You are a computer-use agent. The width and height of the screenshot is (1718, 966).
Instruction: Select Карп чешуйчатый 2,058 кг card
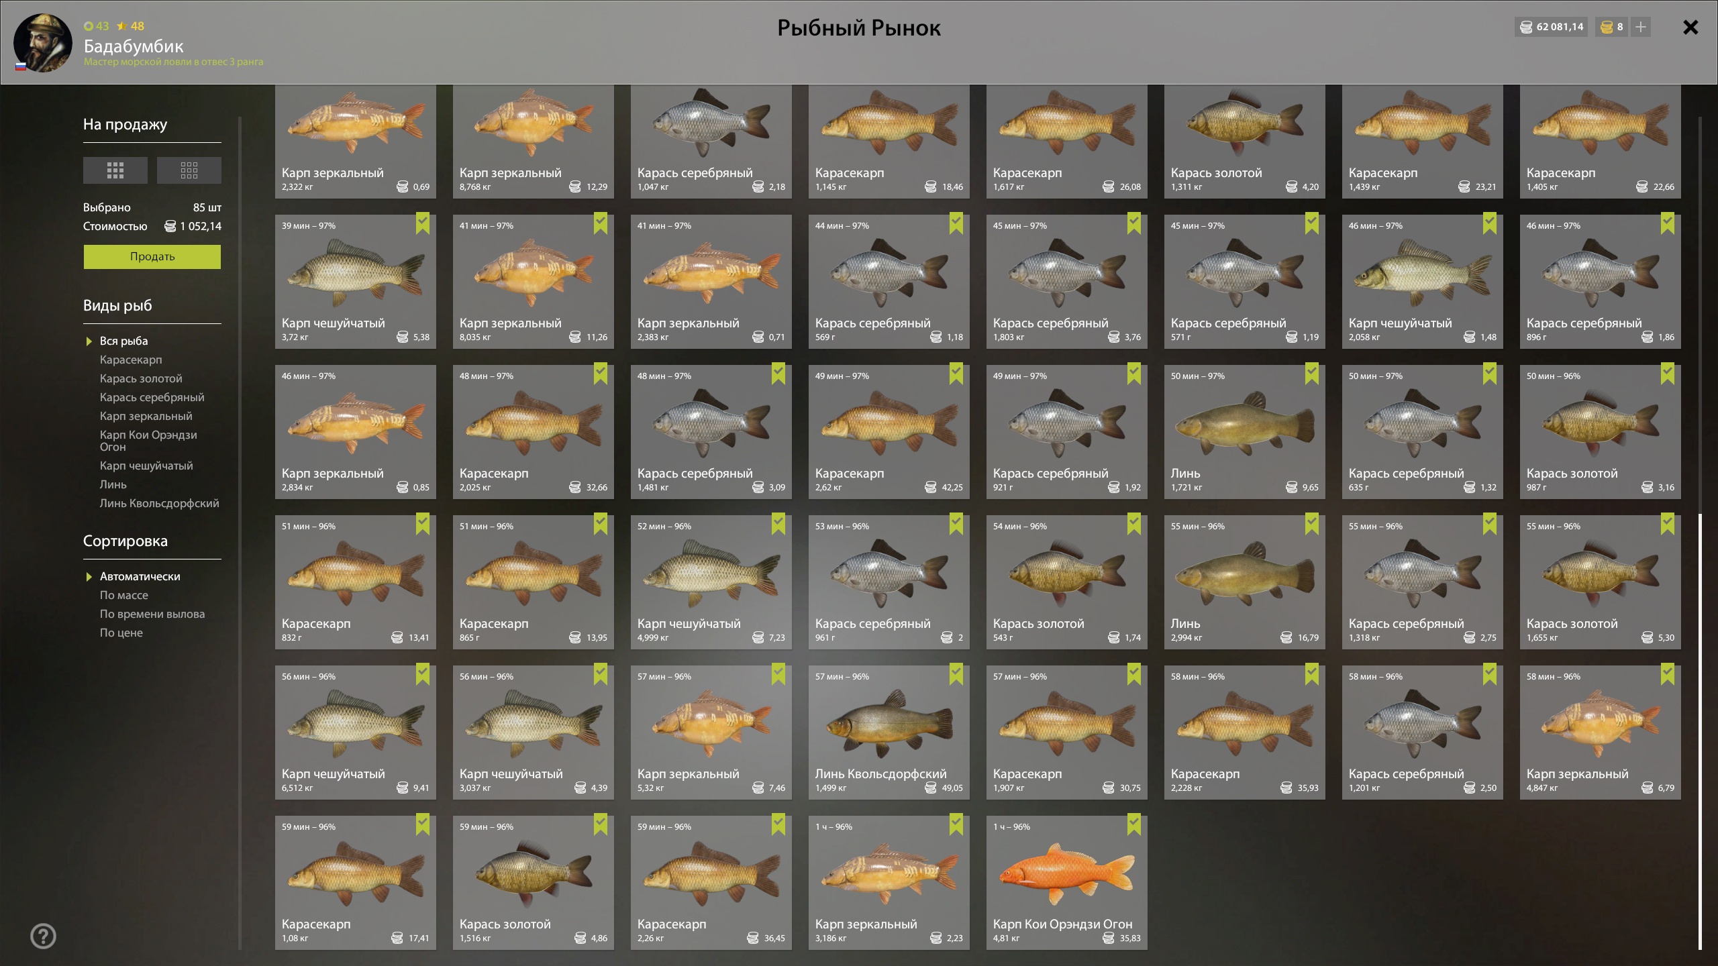[1423, 282]
